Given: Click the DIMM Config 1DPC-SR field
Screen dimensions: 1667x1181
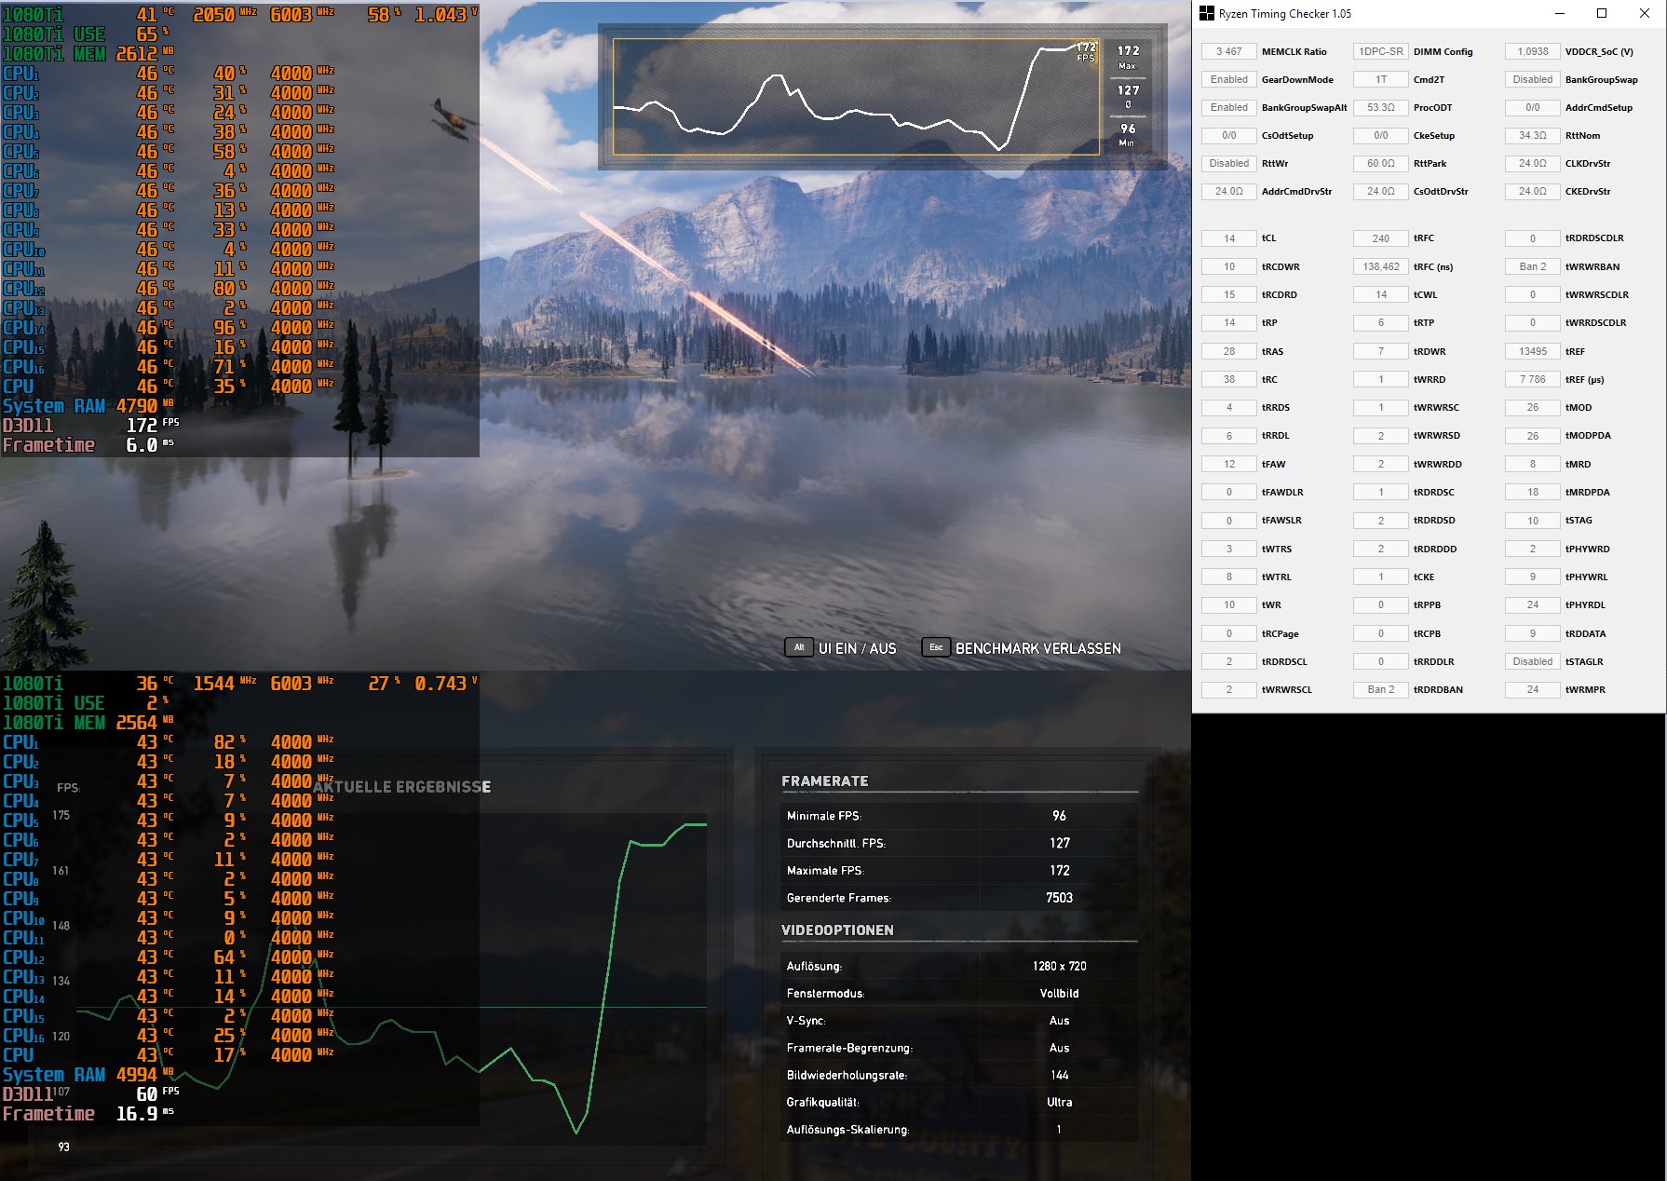Looking at the screenshot, I should tap(1381, 52).
